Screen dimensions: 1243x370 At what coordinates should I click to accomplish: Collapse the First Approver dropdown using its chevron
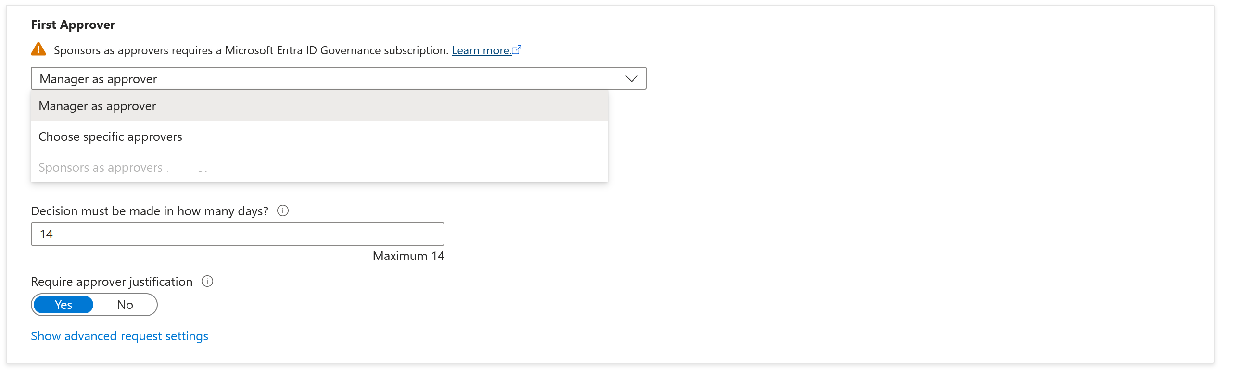point(631,78)
